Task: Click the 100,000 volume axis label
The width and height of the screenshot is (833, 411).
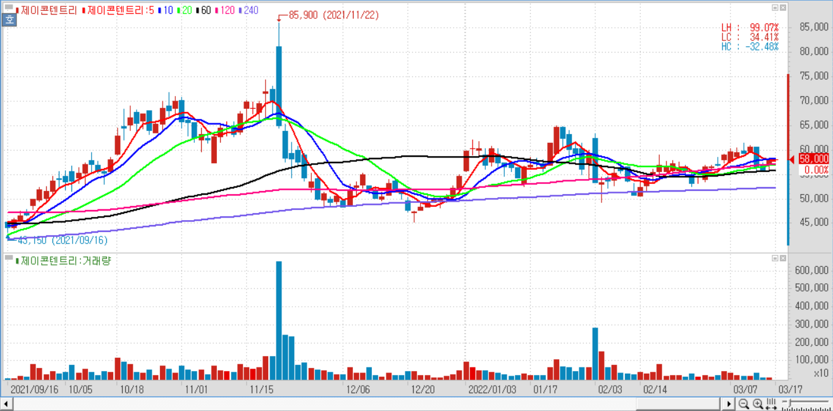Action: [x=811, y=360]
